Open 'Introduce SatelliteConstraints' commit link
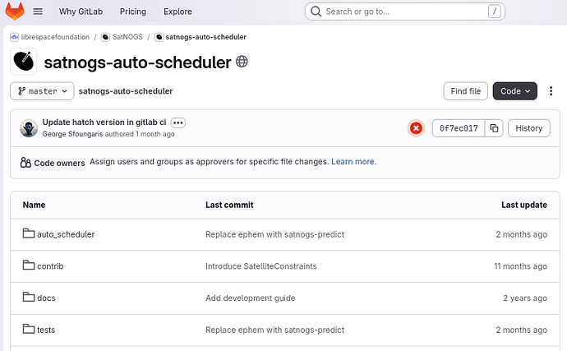This screenshot has height=351, width=567. click(261, 266)
